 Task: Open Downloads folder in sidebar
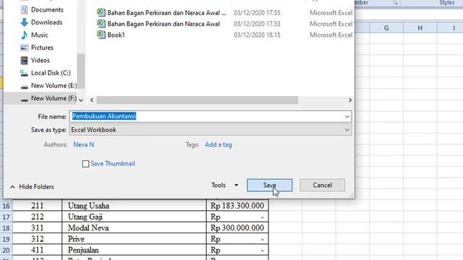click(x=46, y=22)
